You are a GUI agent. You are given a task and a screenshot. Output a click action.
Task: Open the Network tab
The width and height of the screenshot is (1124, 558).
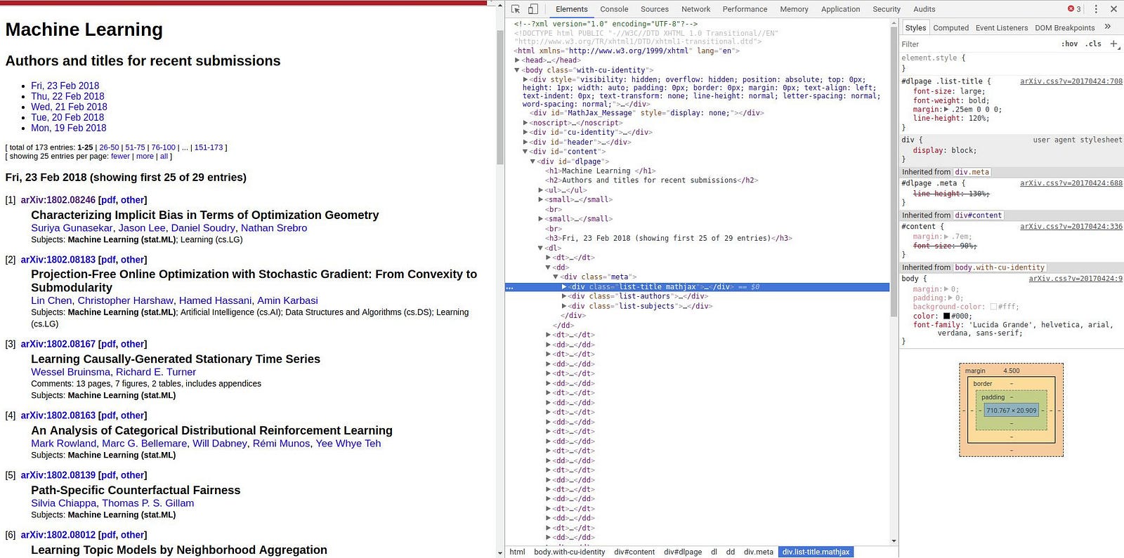[695, 9]
